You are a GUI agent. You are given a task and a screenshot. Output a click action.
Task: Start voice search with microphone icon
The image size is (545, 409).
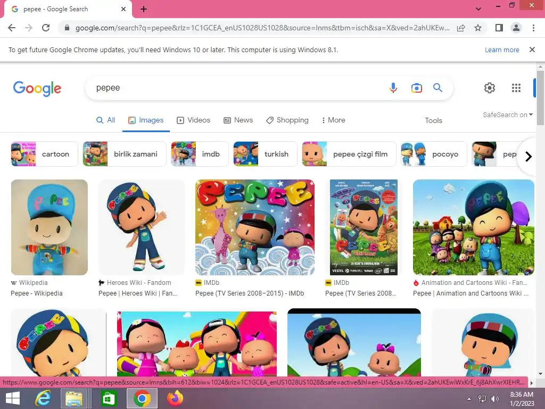click(x=393, y=88)
